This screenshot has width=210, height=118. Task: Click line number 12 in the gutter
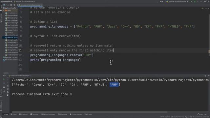pyautogui.click(x=20, y=55)
